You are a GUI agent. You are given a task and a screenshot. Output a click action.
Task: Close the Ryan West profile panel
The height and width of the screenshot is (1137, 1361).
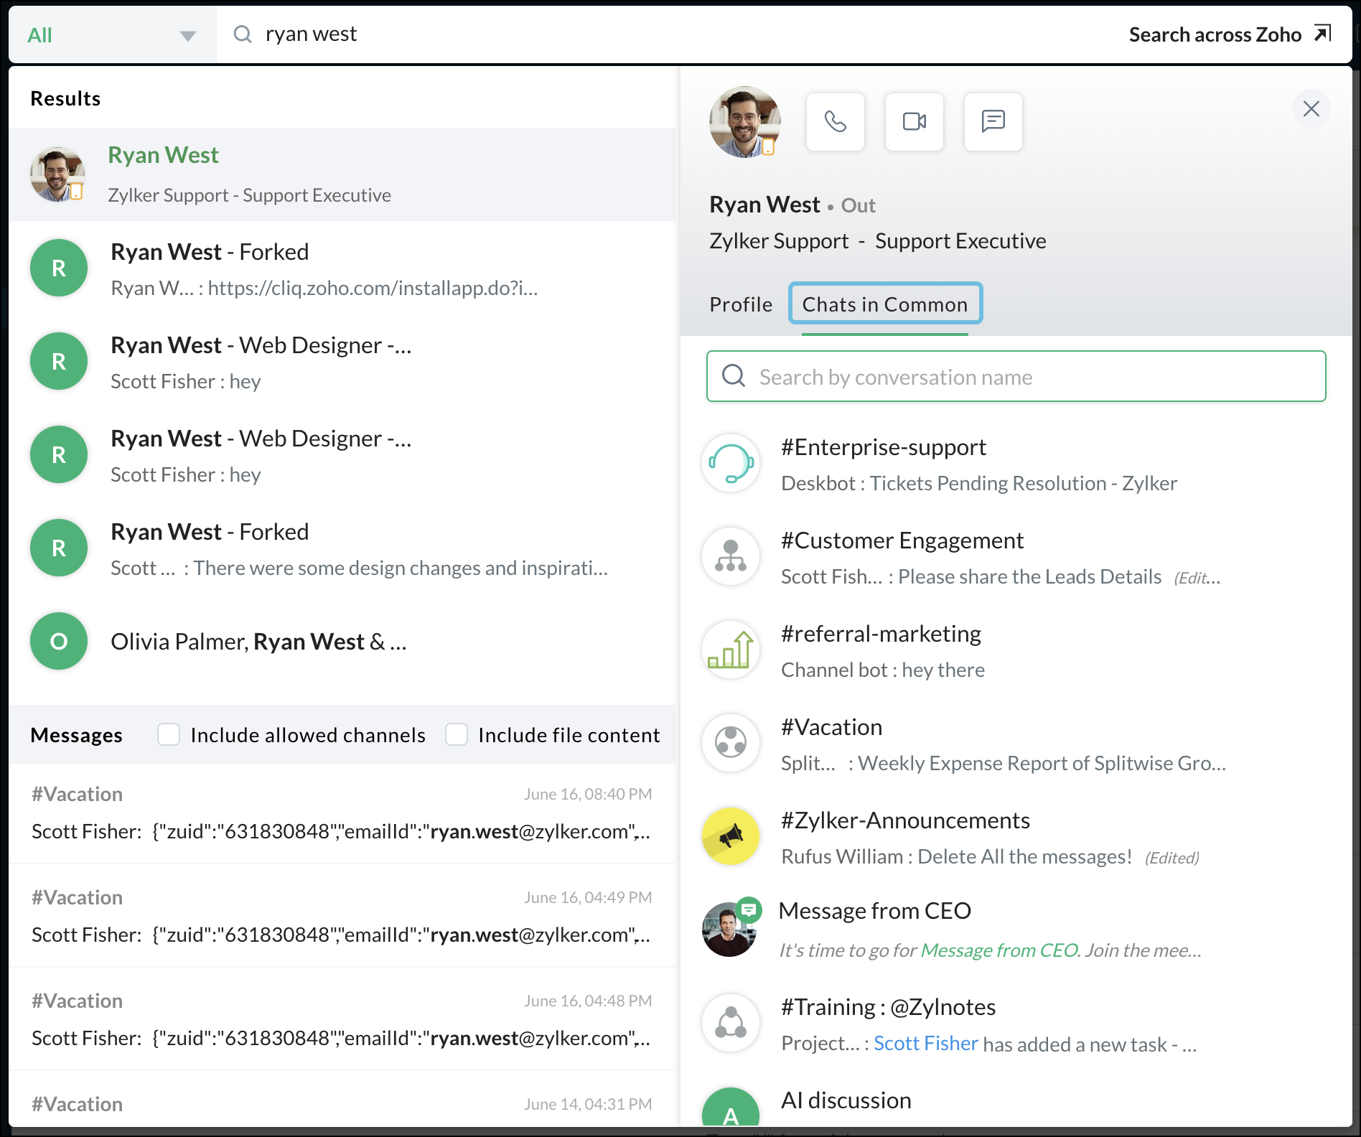coord(1311,108)
